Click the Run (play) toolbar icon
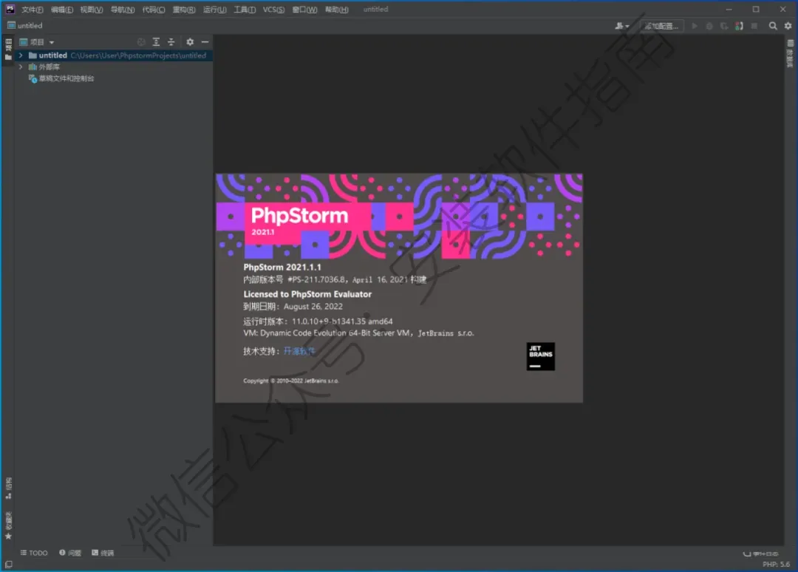The image size is (798, 572). pyautogui.click(x=695, y=26)
